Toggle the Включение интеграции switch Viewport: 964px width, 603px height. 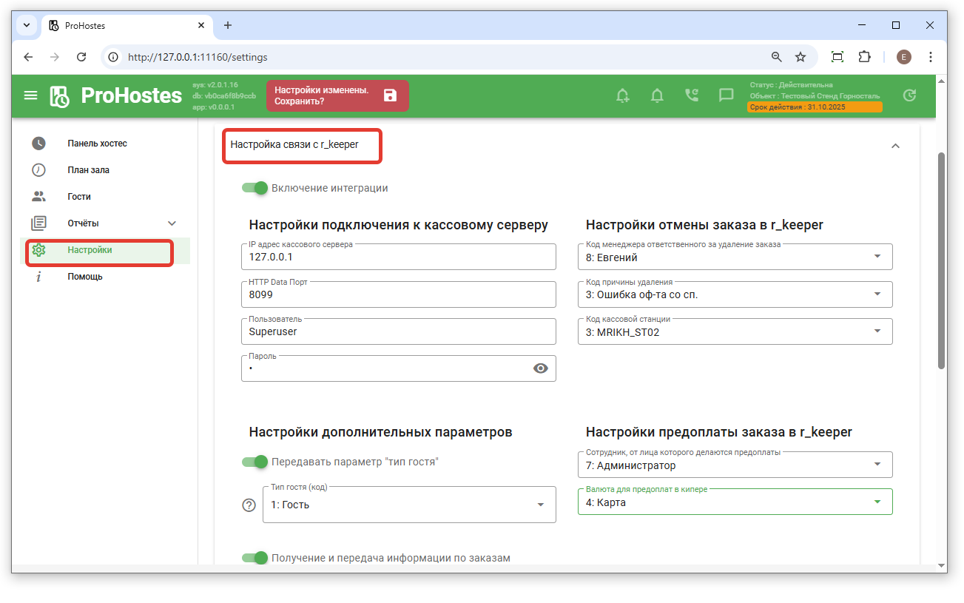point(255,188)
